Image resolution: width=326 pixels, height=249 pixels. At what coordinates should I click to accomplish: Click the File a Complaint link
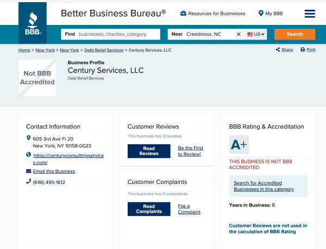click(x=189, y=208)
